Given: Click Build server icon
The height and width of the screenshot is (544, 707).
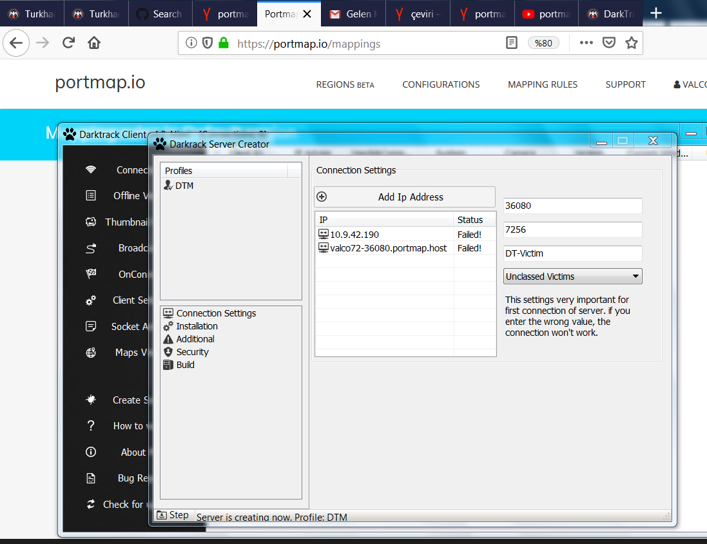Looking at the screenshot, I should point(168,365).
